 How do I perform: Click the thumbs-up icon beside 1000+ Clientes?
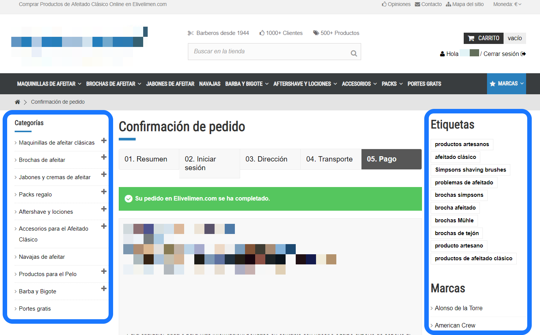click(262, 33)
